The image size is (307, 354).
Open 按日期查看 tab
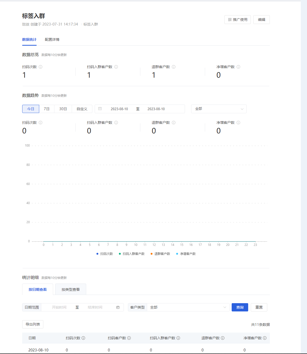(x=38, y=289)
